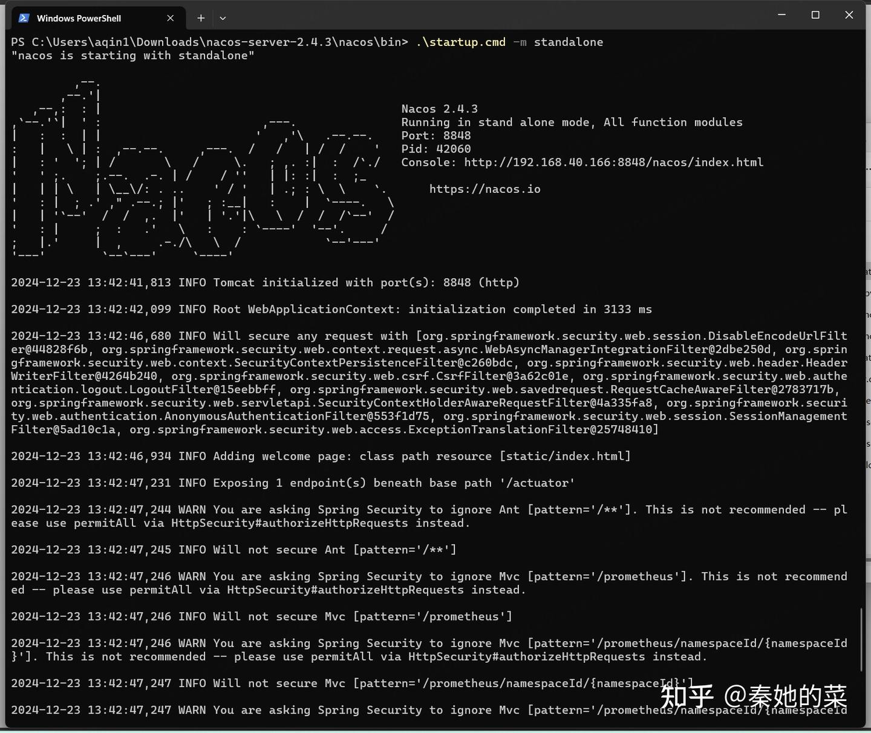Click the "Nacos 2.4.3" version line
This screenshot has width=871, height=733.
point(440,109)
